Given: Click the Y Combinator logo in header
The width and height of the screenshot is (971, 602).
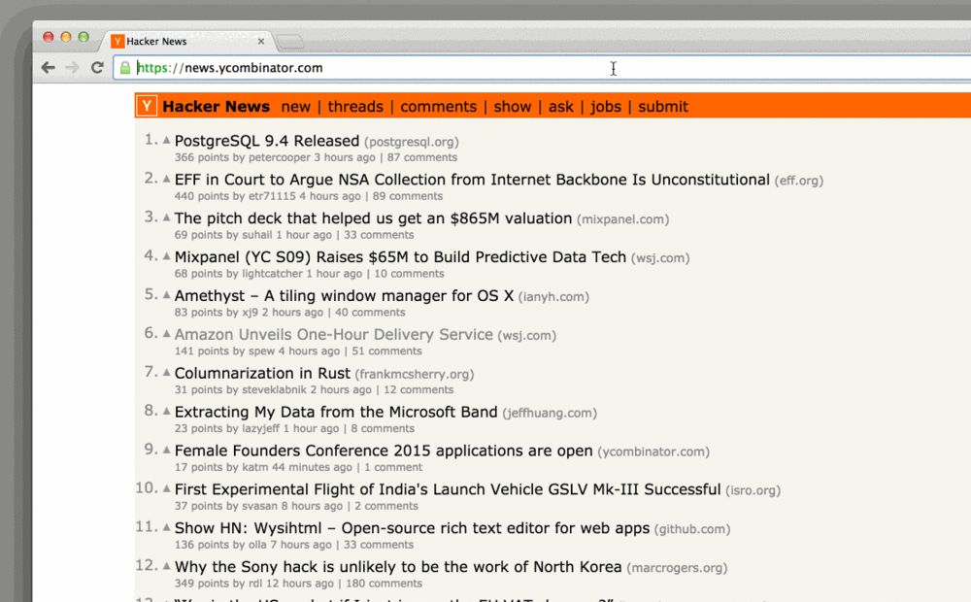Looking at the screenshot, I should click(147, 106).
